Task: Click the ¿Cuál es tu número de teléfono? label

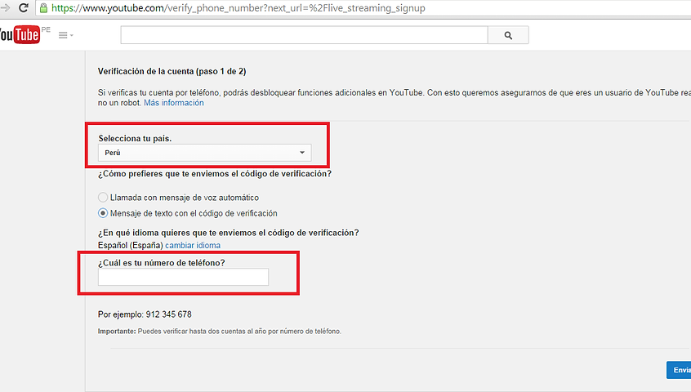Action: 161,263
